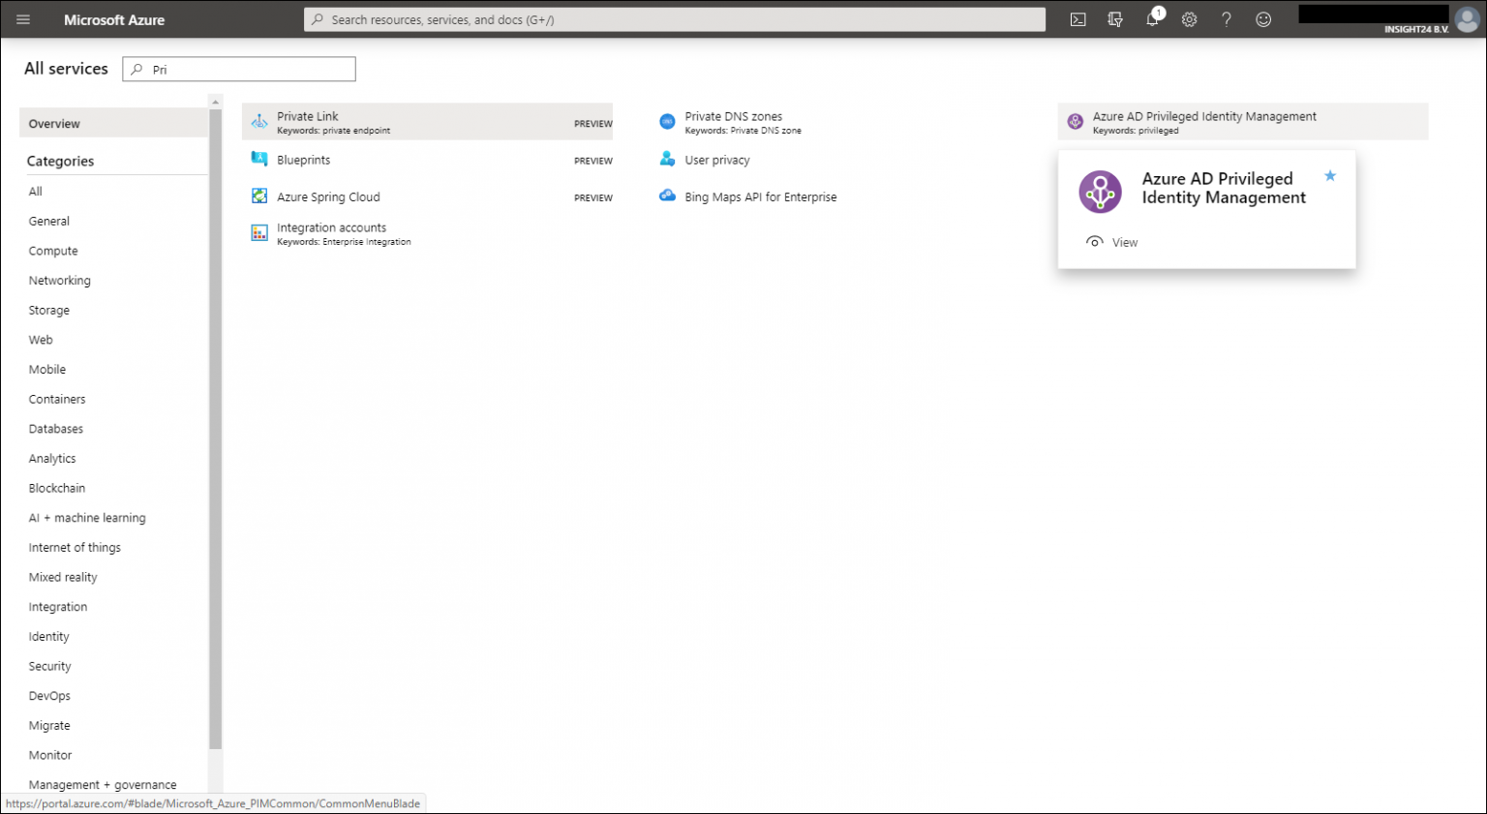Open Bing Maps API for Enterprise
The height and width of the screenshot is (814, 1487).
coord(761,196)
